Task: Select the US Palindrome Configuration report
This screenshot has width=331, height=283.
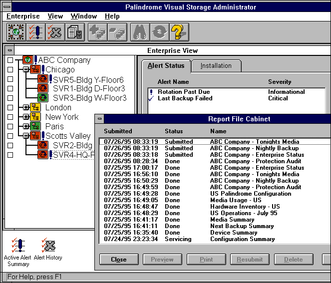Action: click(215, 194)
